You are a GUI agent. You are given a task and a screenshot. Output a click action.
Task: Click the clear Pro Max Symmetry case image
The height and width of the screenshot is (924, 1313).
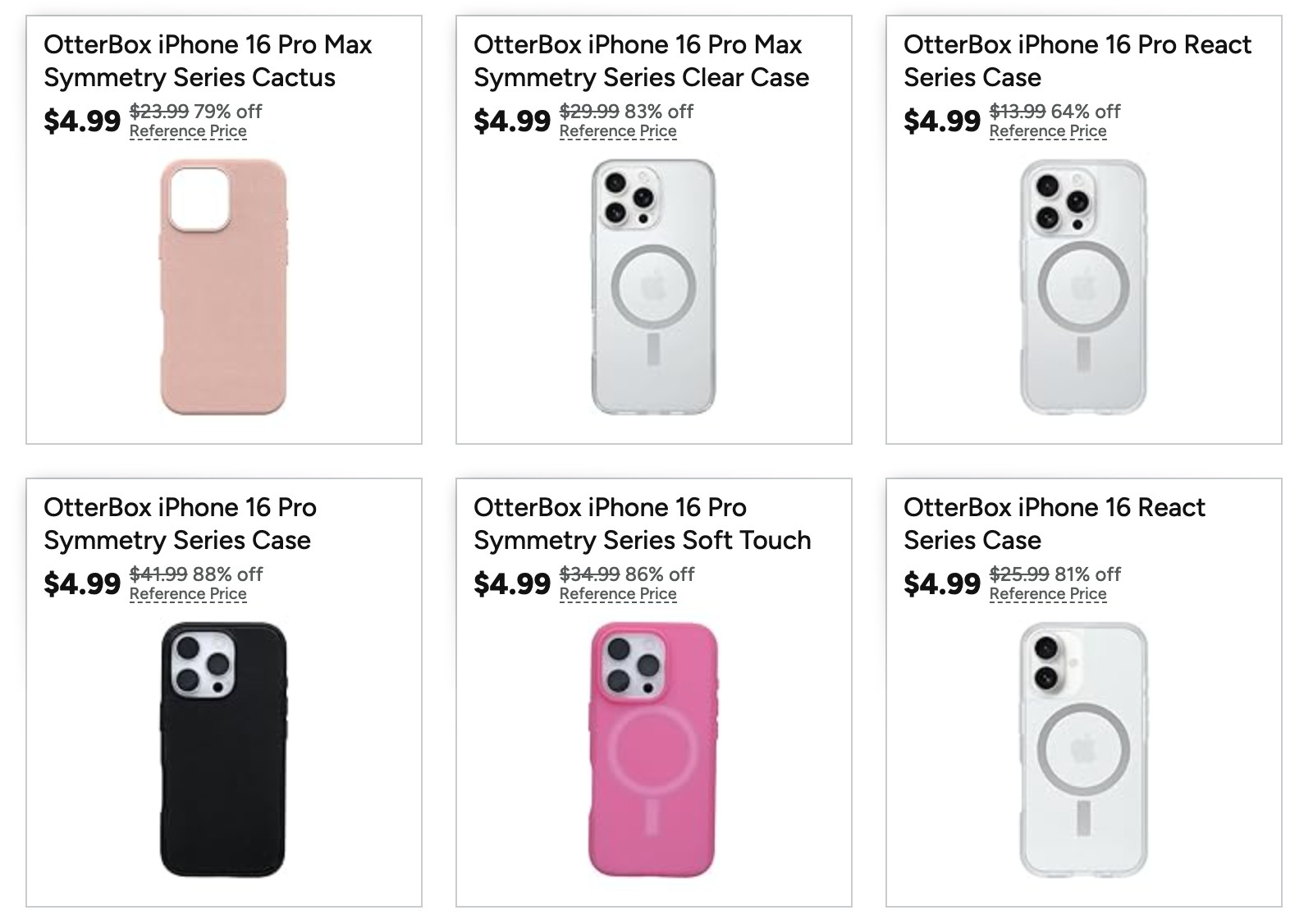(653, 287)
